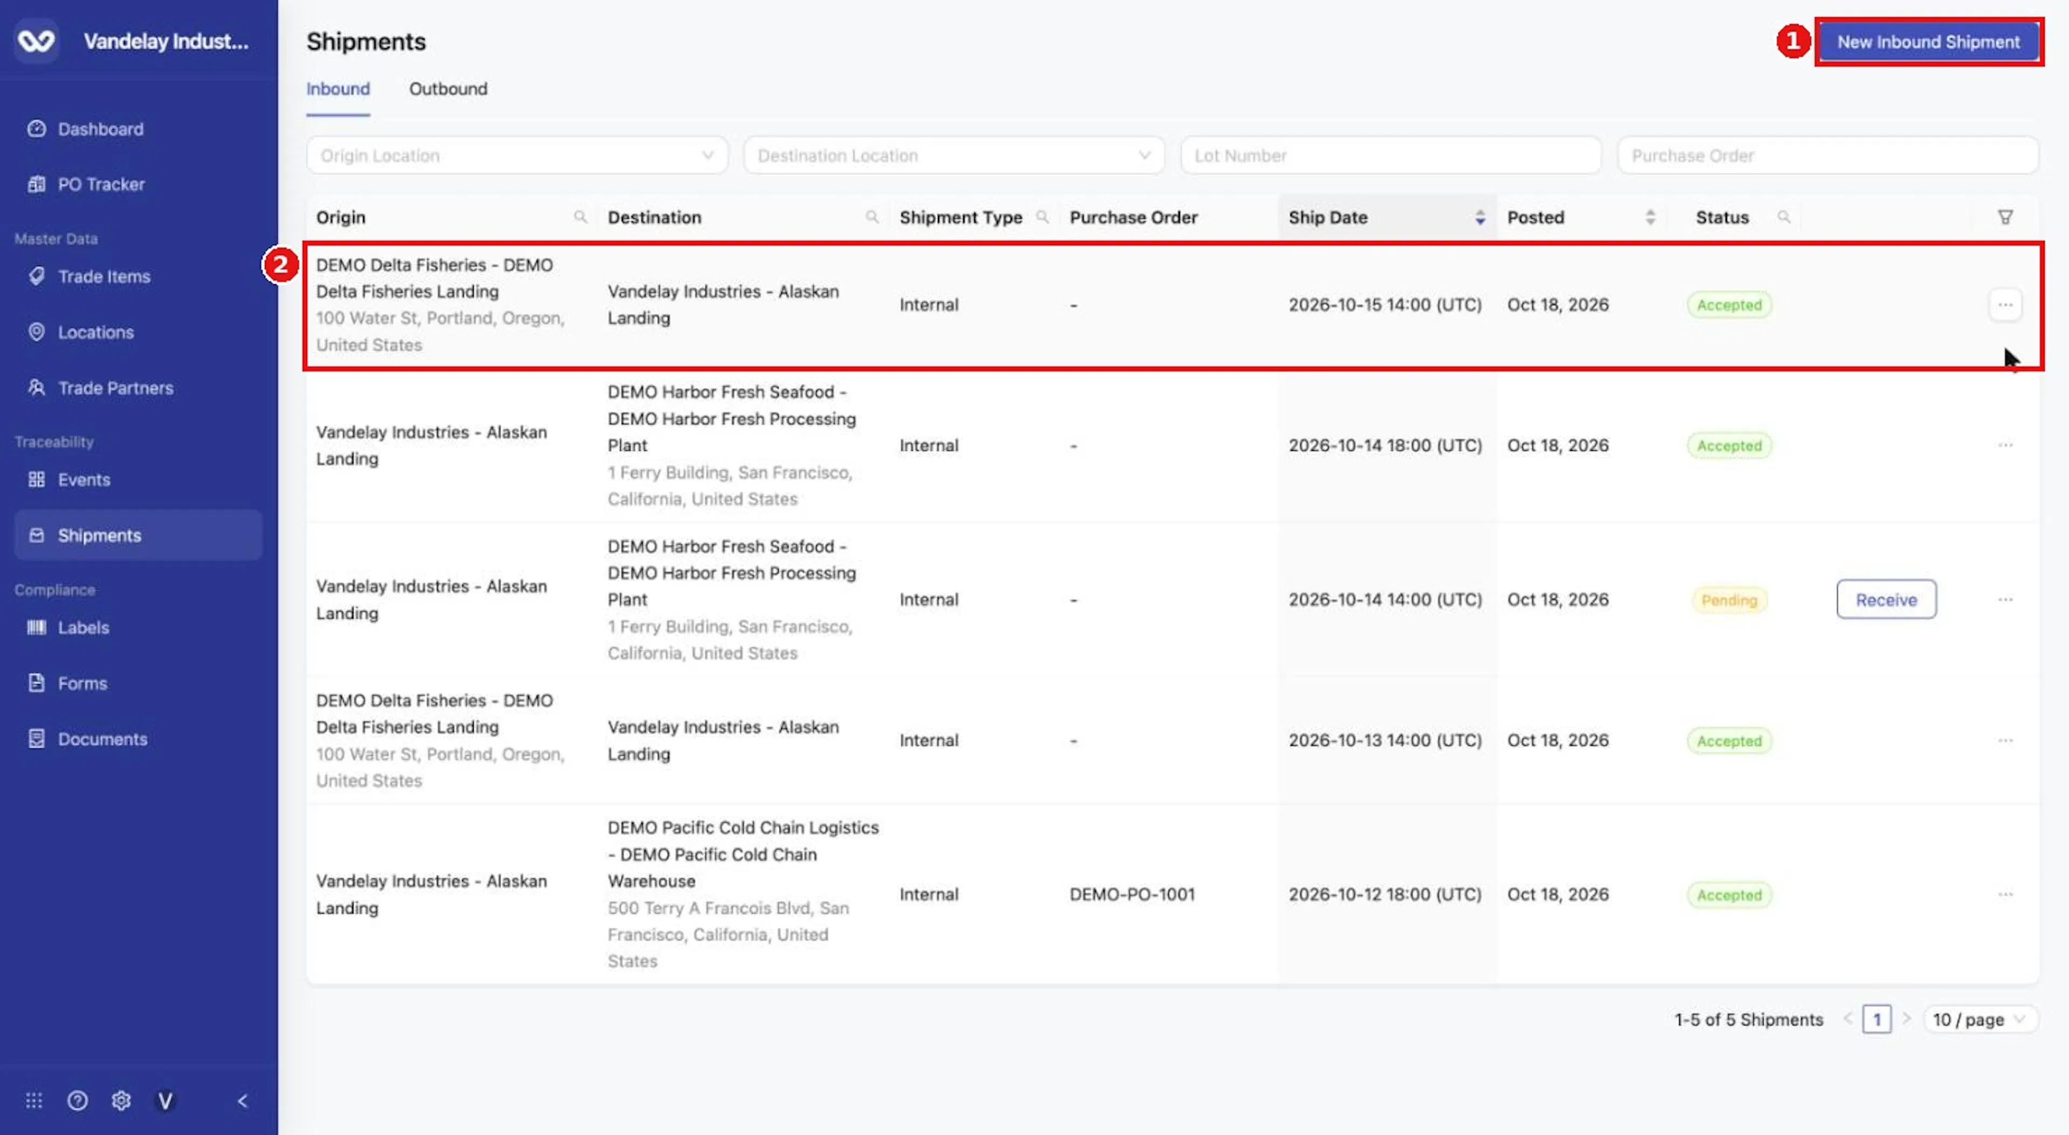
Task: Open the more actions menu for the Pending shipment
Action: point(2005,600)
